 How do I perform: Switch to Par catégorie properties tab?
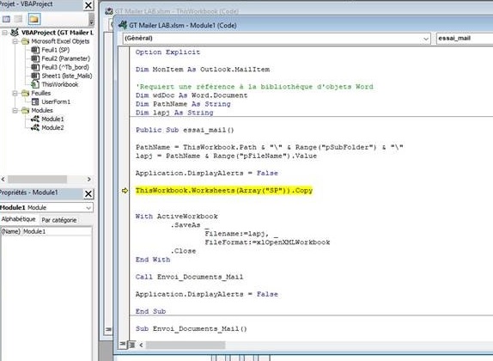click(x=59, y=220)
